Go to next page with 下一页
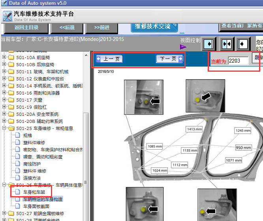 coord(169,59)
